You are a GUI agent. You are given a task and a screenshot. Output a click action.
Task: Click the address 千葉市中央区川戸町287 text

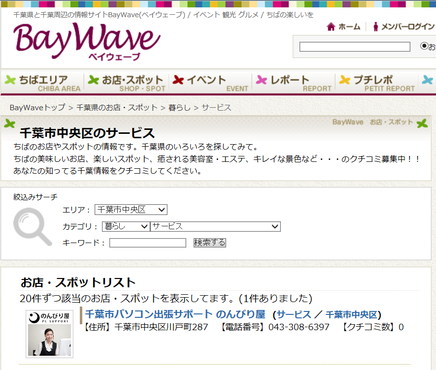tap(161, 327)
